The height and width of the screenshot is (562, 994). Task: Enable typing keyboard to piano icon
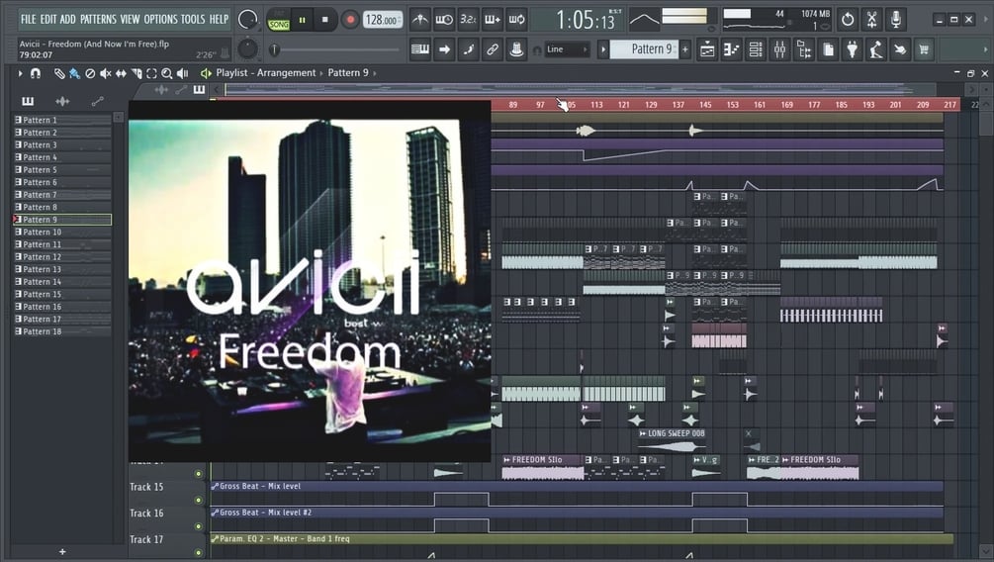tap(419, 48)
